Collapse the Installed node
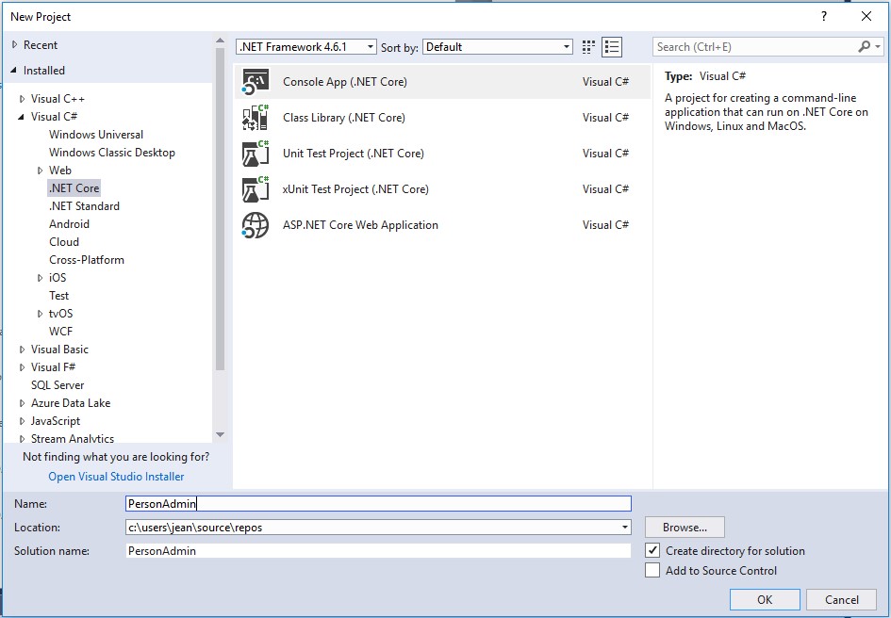 point(14,71)
